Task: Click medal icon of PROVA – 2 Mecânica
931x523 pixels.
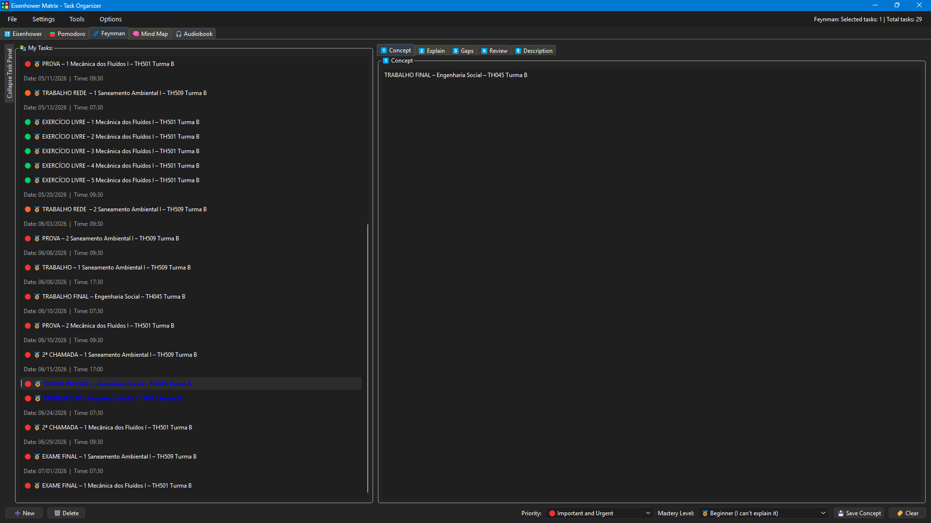Action: point(37,326)
